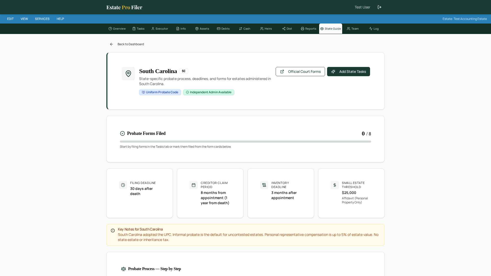Click the alert icon in Key Notes banner
Image resolution: width=491 pixels, height=276 pixels.
coord(113,231)
